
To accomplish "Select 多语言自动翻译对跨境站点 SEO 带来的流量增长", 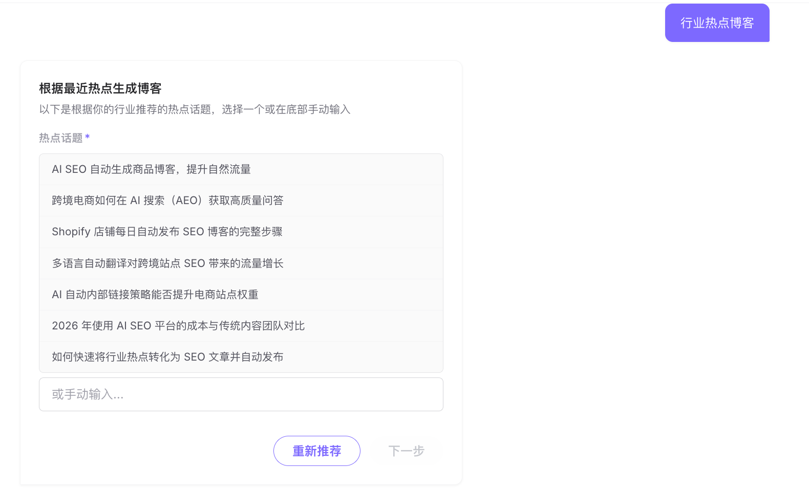I will [x=241, y=263].
